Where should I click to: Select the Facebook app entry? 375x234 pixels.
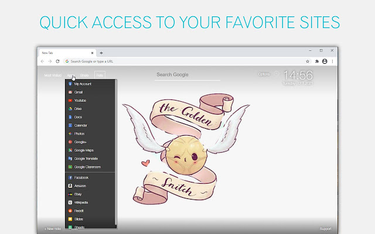point(90,178)
